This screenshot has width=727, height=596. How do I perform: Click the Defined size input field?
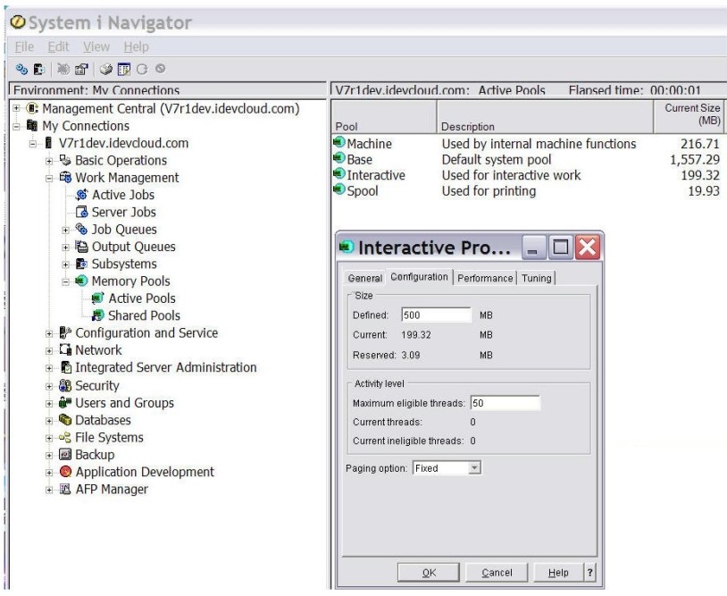pyautogui.click(x=436, y=315)
